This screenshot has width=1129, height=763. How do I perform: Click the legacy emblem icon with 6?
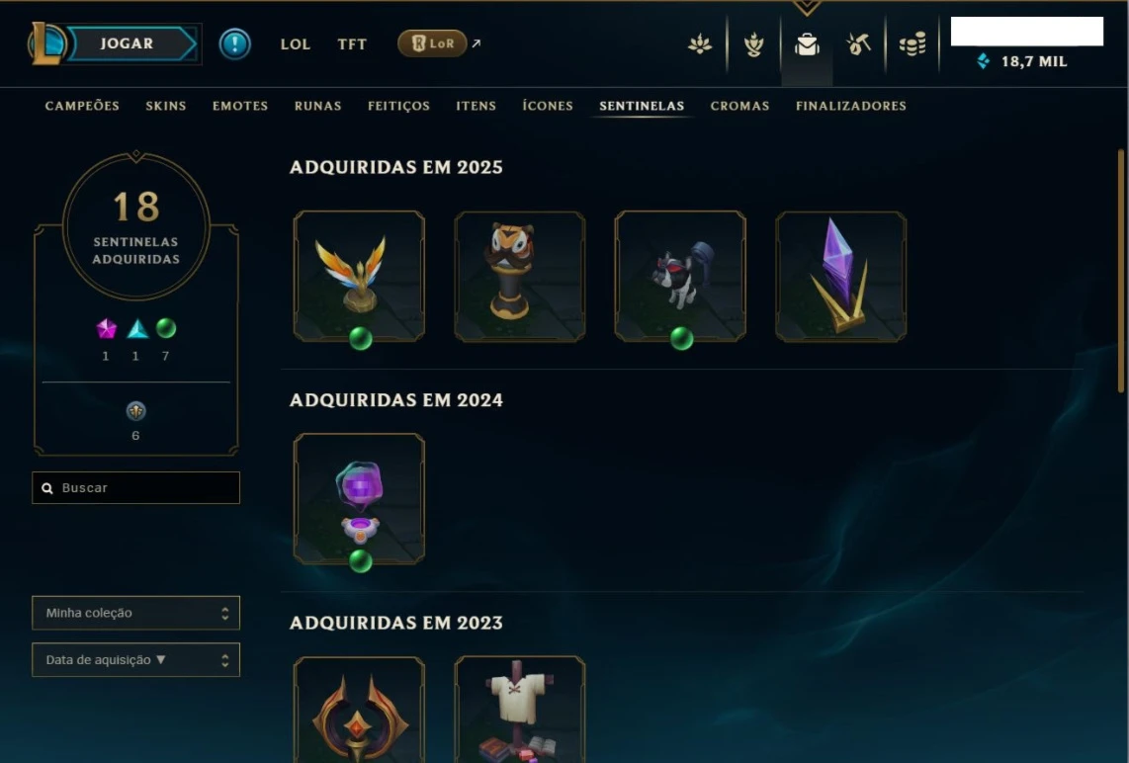(x=136, y=411)
